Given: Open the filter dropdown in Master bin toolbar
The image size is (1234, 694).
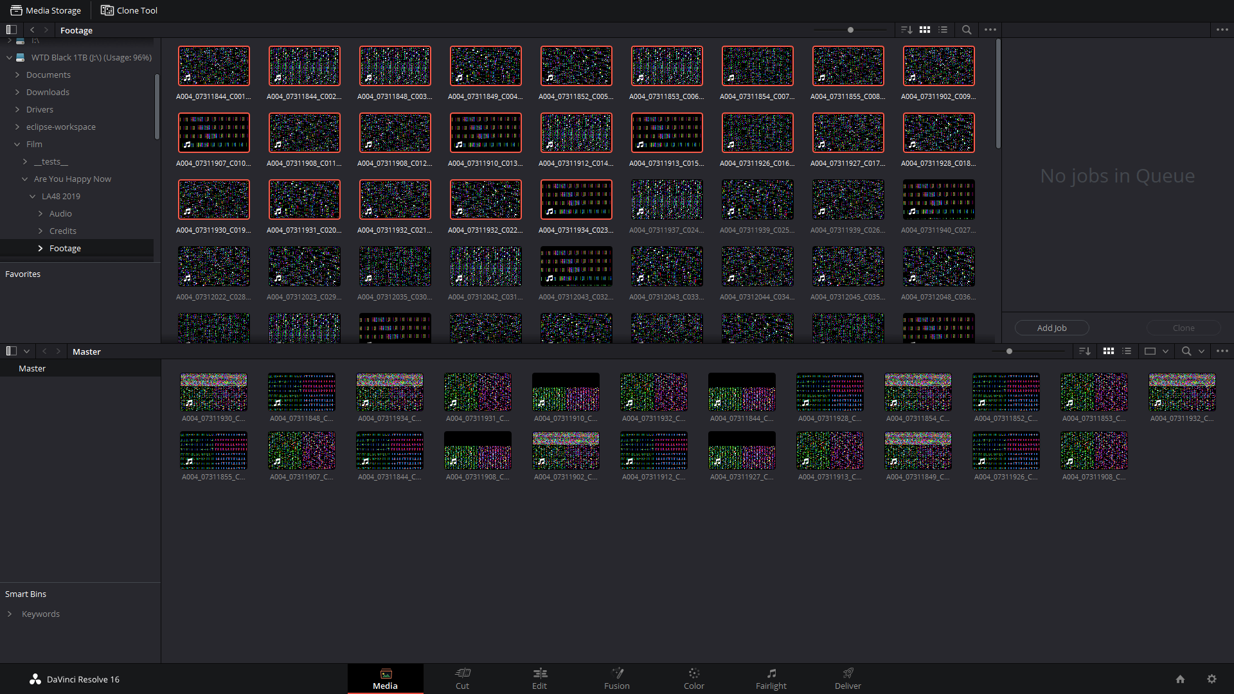Looking at the screenshot, I should 1167,351.
